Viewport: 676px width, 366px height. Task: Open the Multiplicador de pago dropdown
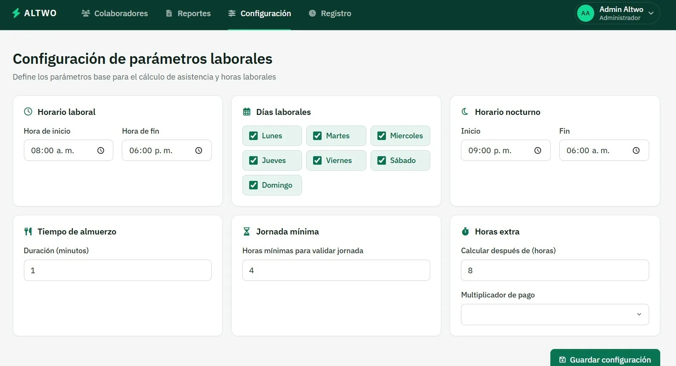[x=555, y=315]
